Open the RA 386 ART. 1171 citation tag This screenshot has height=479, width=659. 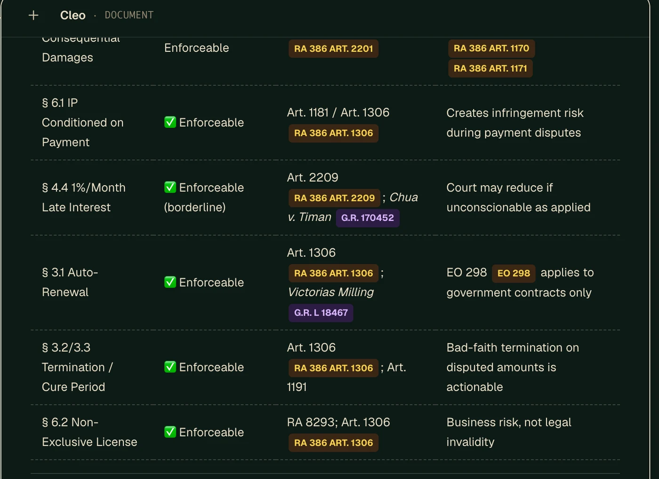point(490,68)
